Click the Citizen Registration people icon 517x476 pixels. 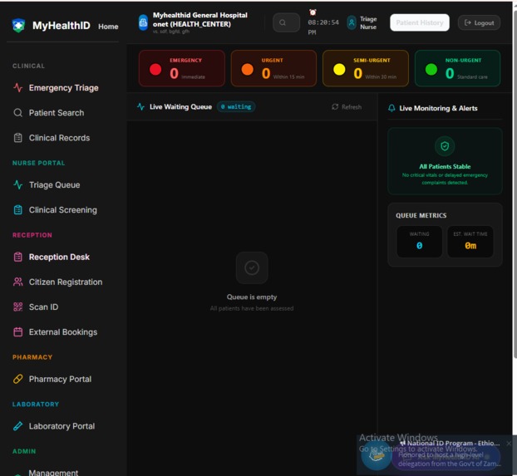click(18, 282)
